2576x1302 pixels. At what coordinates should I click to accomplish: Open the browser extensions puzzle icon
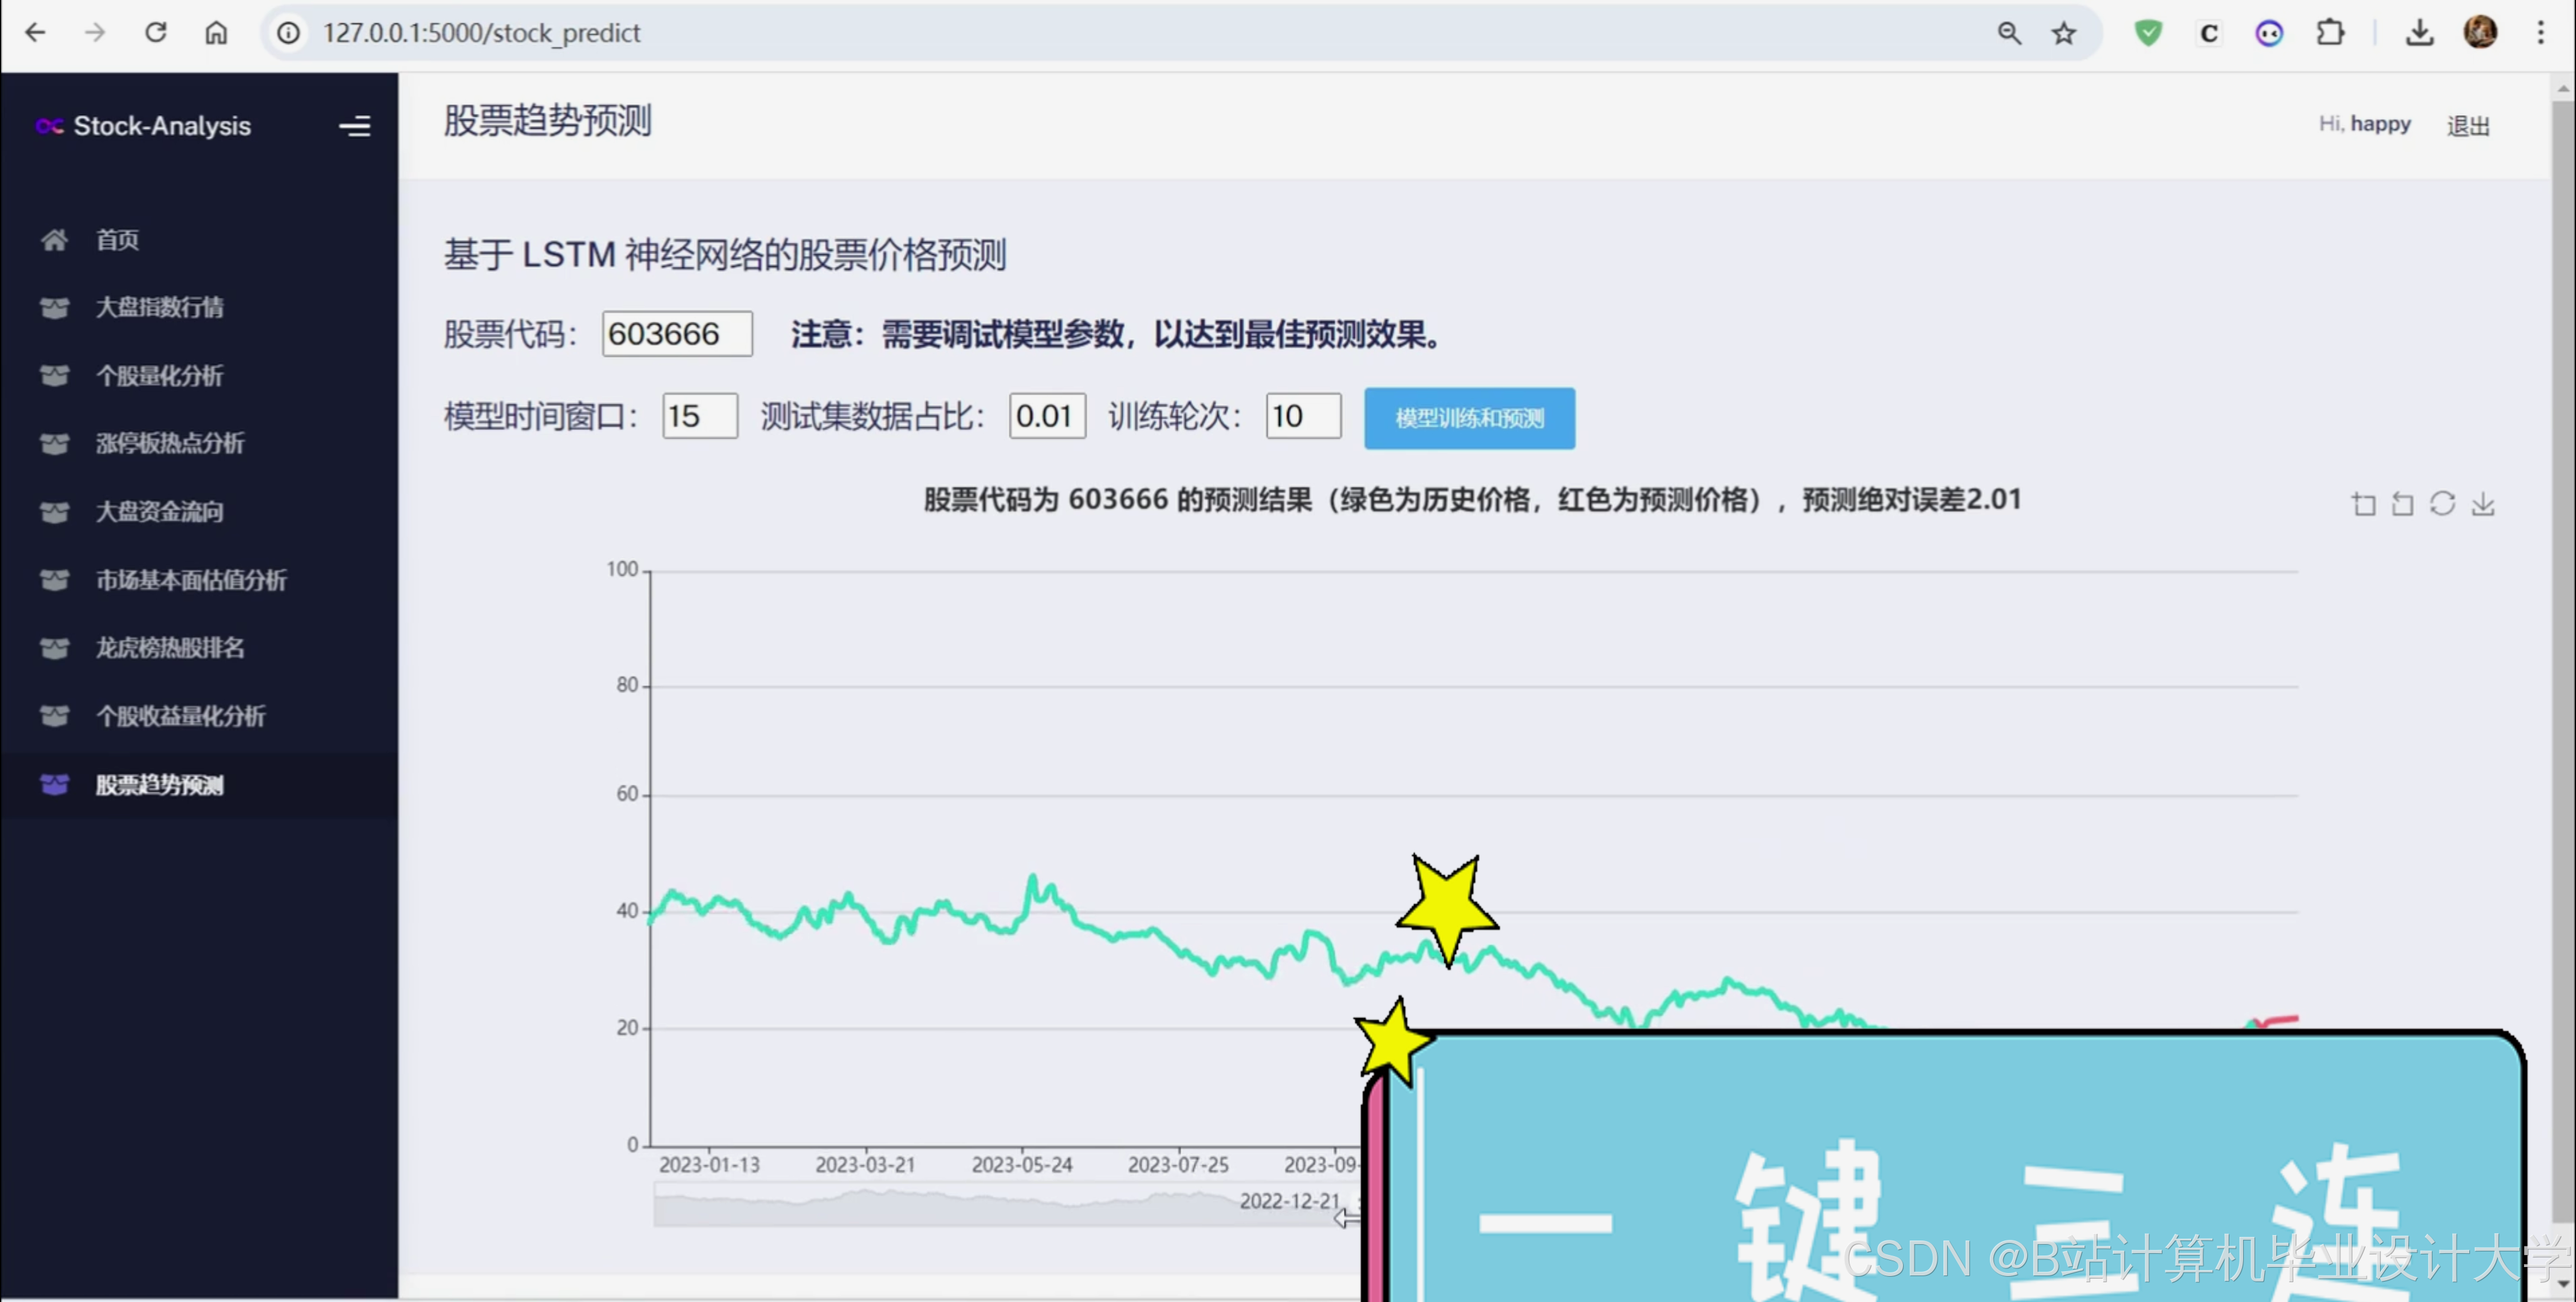coord(2330,33)
